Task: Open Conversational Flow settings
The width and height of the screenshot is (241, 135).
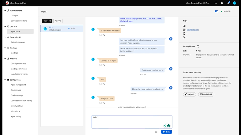Action: [22, 101]
